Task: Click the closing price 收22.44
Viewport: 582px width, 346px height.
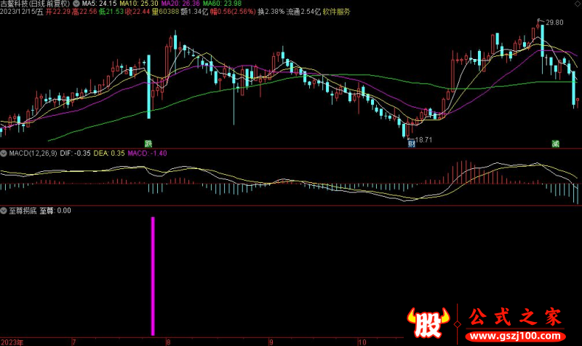Action: coord(137,12)
